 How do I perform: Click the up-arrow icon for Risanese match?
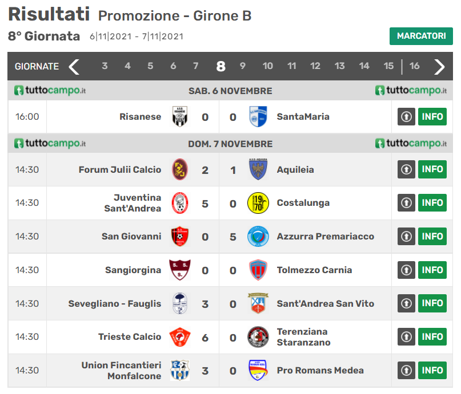(x=406, y=117)
